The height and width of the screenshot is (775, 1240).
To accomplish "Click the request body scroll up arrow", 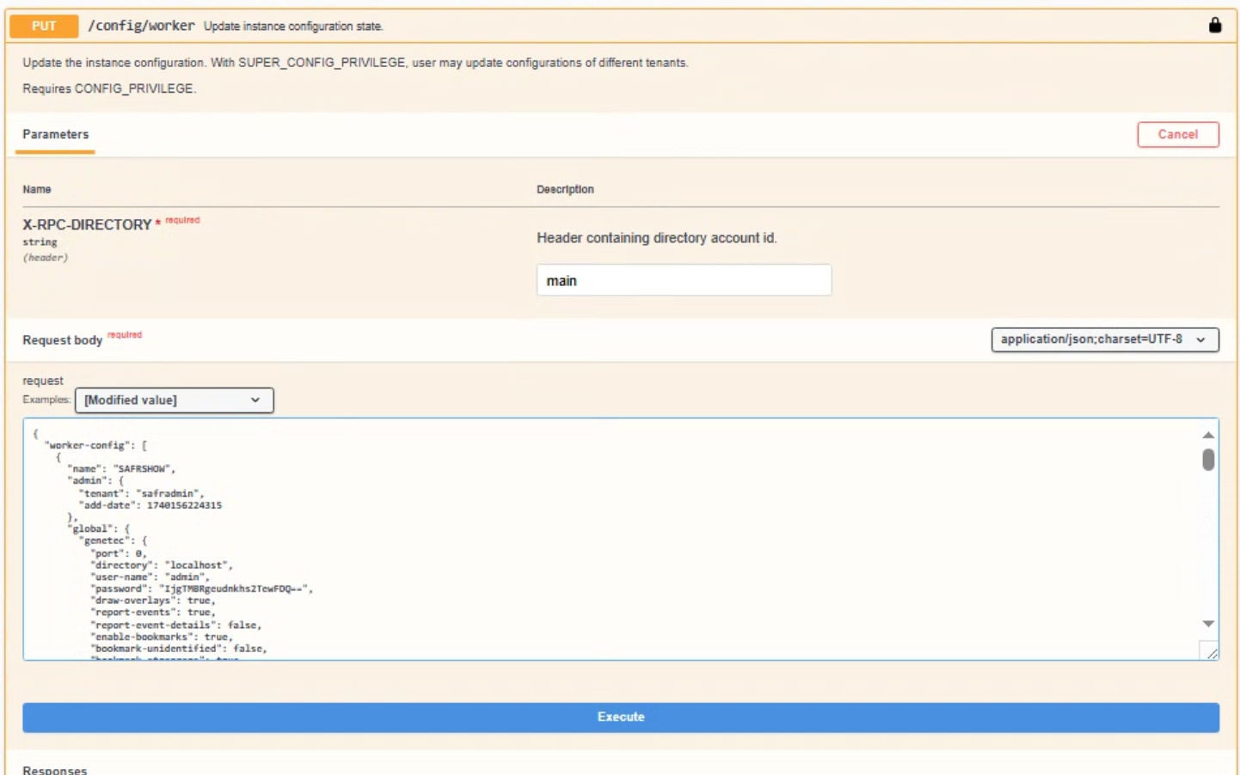I will tap(1208, 435).
